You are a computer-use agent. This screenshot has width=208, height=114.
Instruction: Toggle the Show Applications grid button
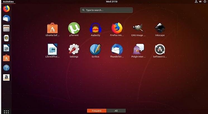(x=6, y=111)
